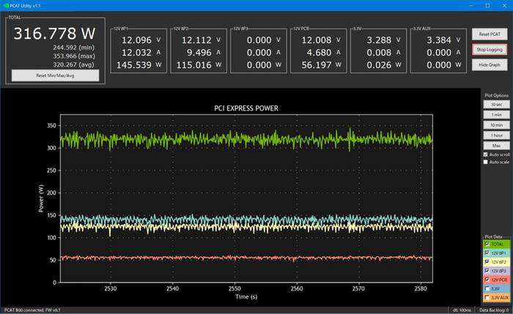Click the Power (W) axis label

coord(41,198)
